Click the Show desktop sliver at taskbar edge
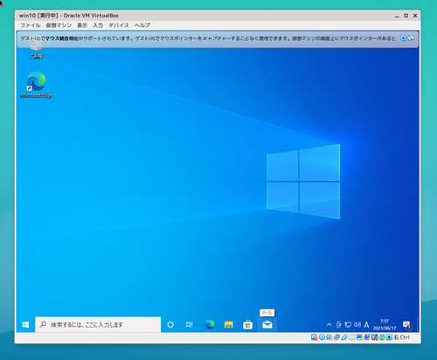The height and width of the screenshot is (360, 437). pyautogui.click(x=419, y=324)
